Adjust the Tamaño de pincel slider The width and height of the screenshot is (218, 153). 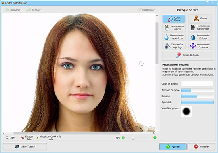point(197,90)
